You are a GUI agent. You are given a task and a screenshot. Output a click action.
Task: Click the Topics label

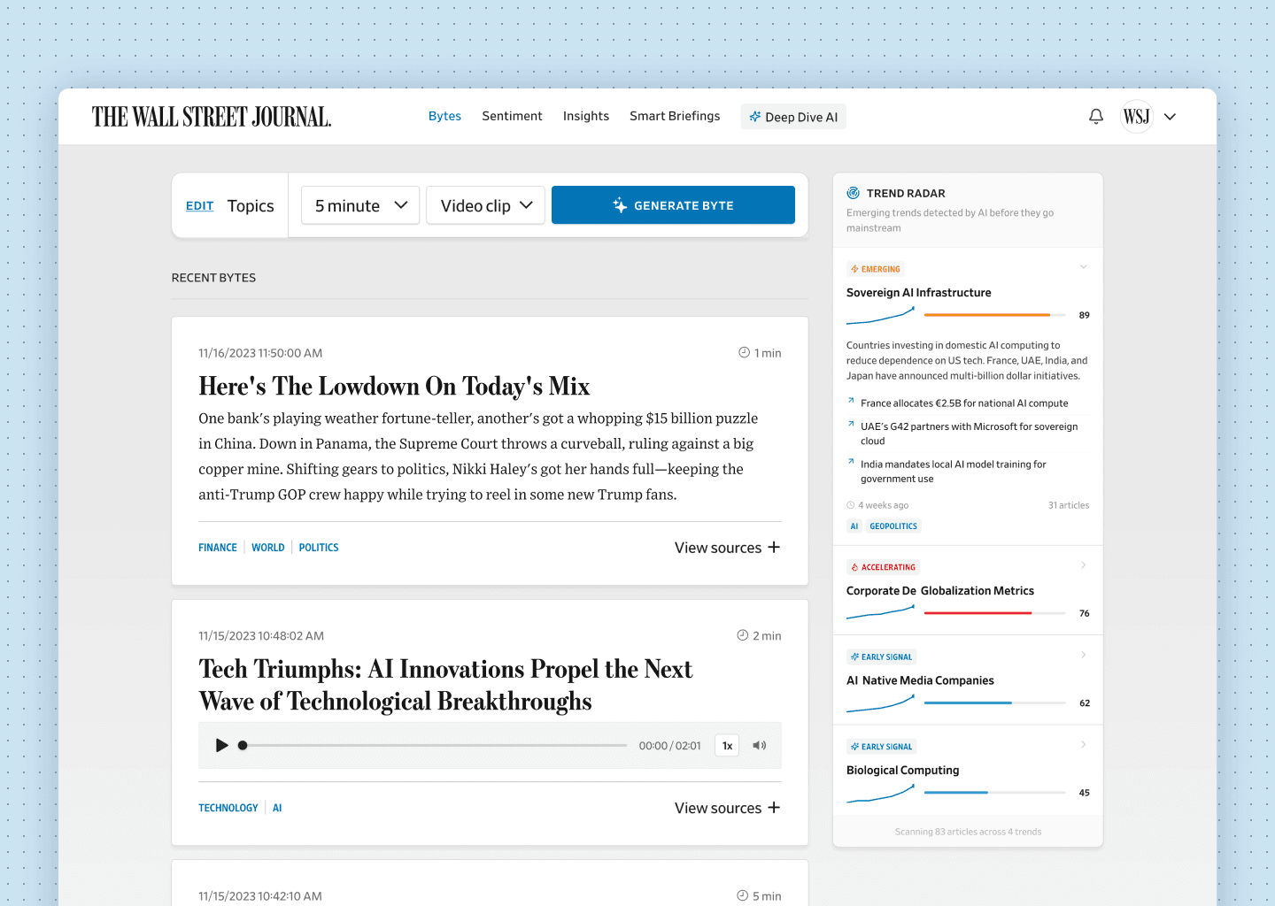tap(251, 206)
